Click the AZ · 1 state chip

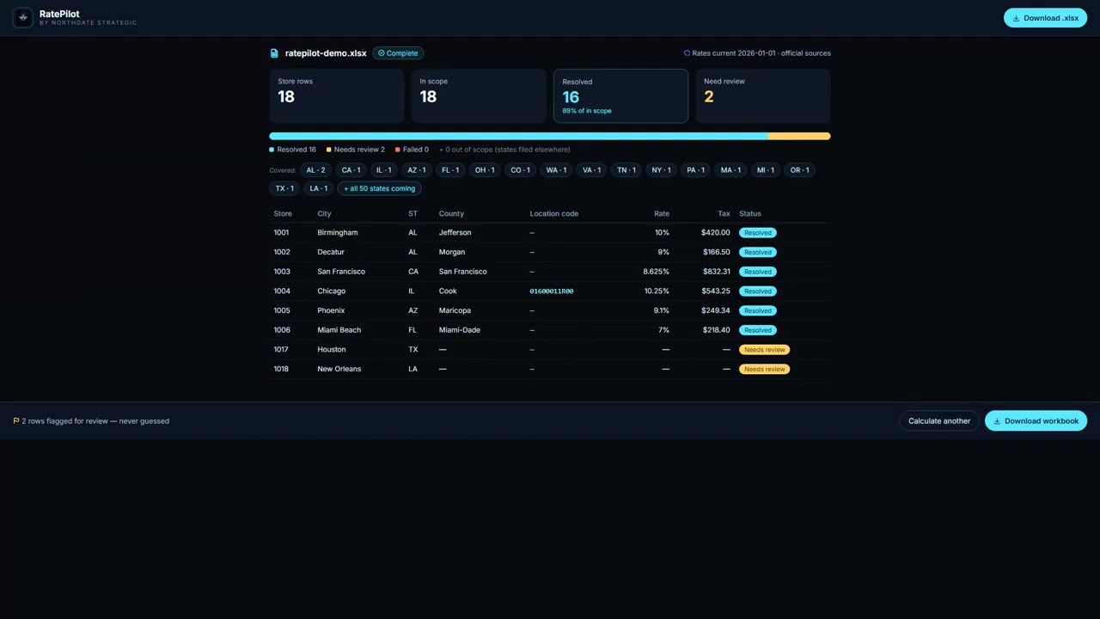coord(417,170)
